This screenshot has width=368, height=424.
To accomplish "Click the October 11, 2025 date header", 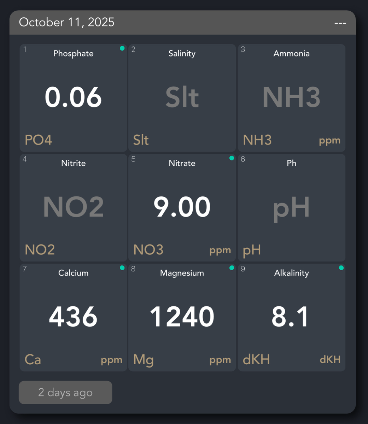I will click(67, 22).
